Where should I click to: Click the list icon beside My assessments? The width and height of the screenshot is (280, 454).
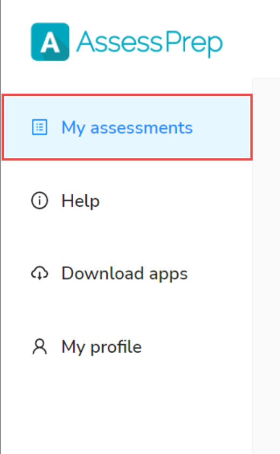[39, 127]
